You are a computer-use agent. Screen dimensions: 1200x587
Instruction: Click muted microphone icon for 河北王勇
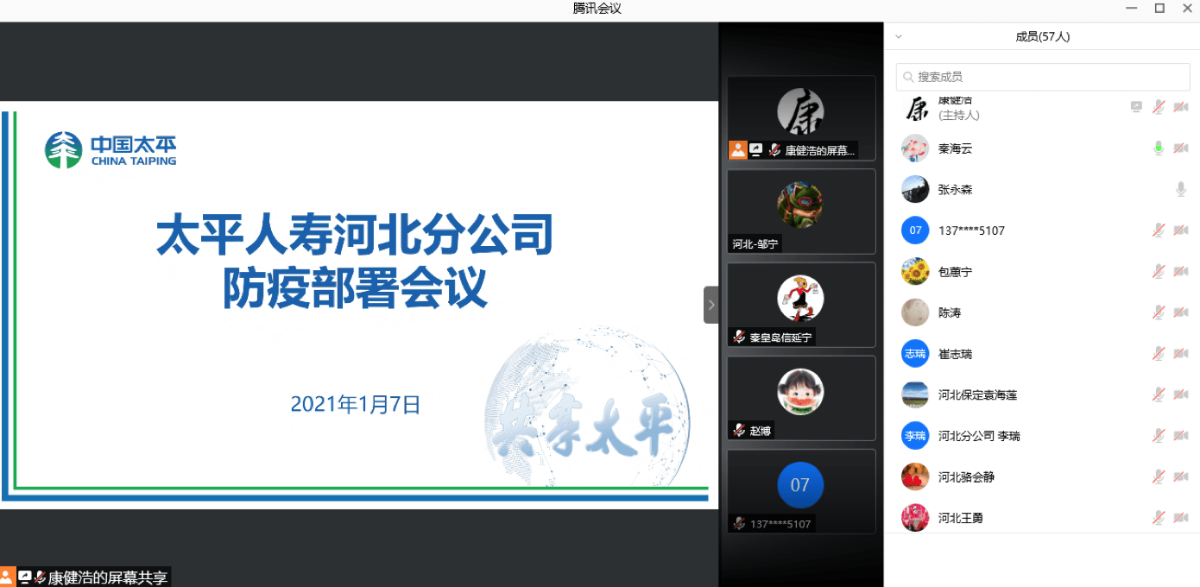1159,518
